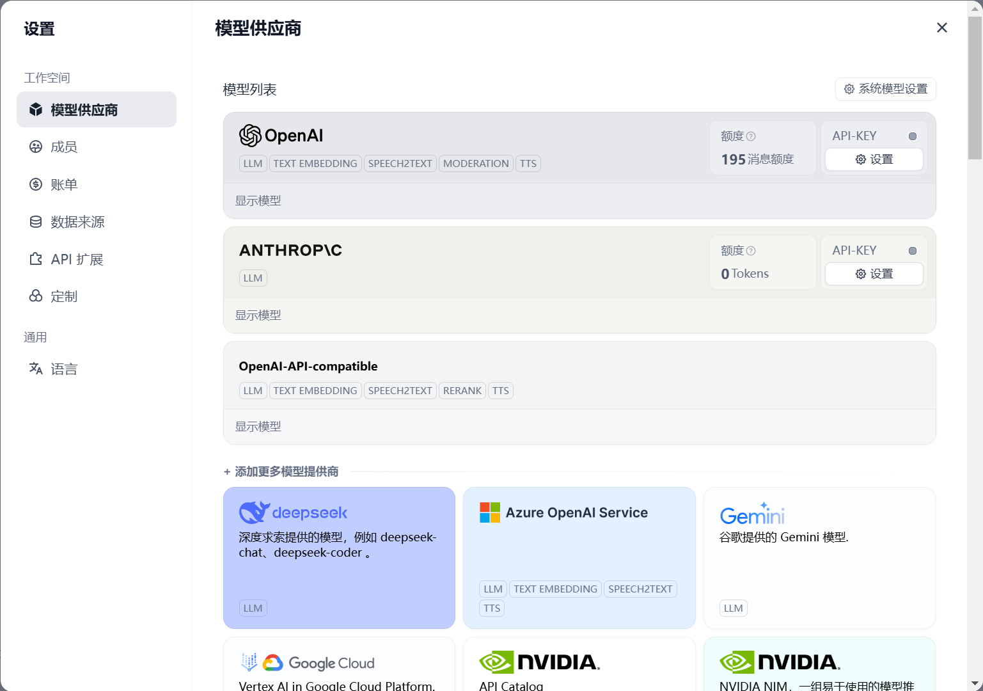Open Anthropic API-KEY 设置 button
Viewport: 983px width, 691px height.
874,274
